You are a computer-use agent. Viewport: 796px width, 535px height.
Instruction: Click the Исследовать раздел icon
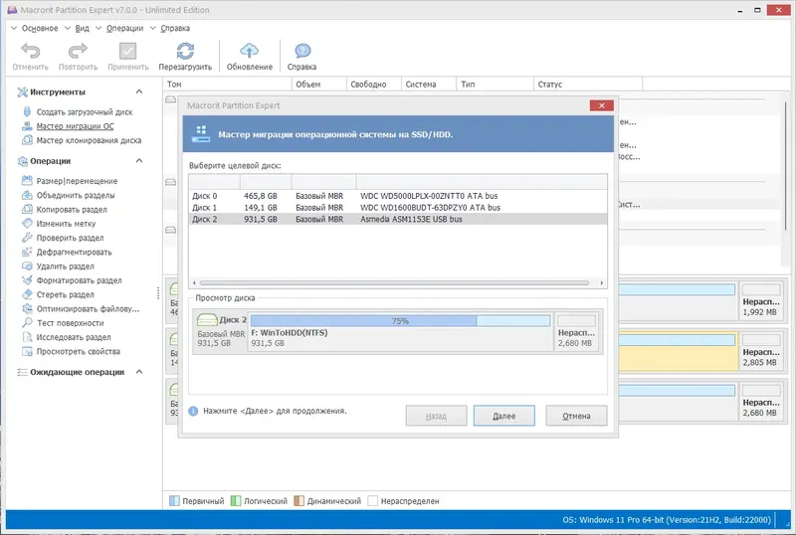[x=28, y=337]
